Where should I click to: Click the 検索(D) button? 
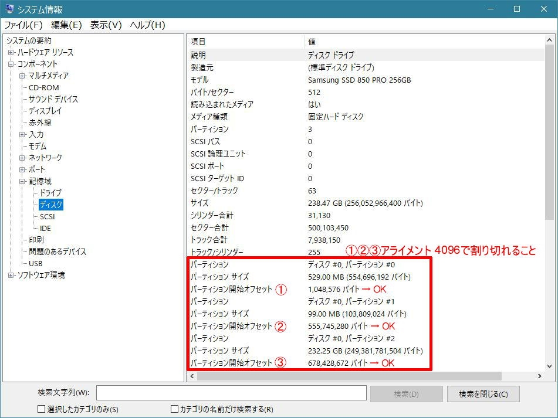tap(407, 394)
